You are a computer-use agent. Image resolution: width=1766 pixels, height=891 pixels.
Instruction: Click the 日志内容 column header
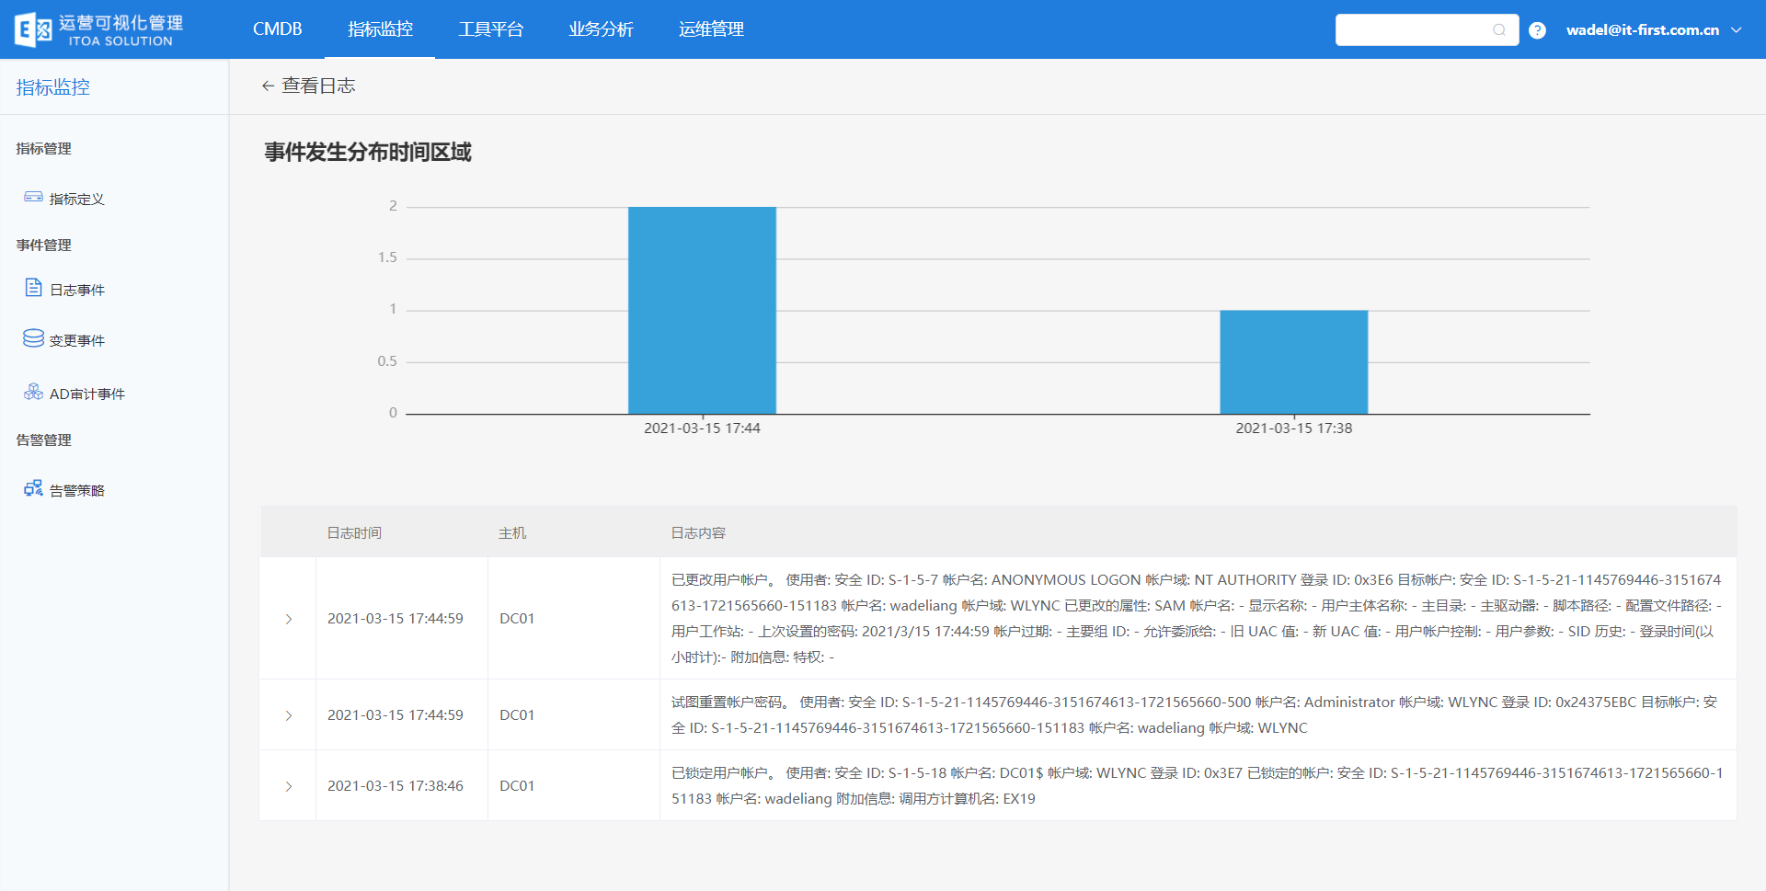coord(698,532)
